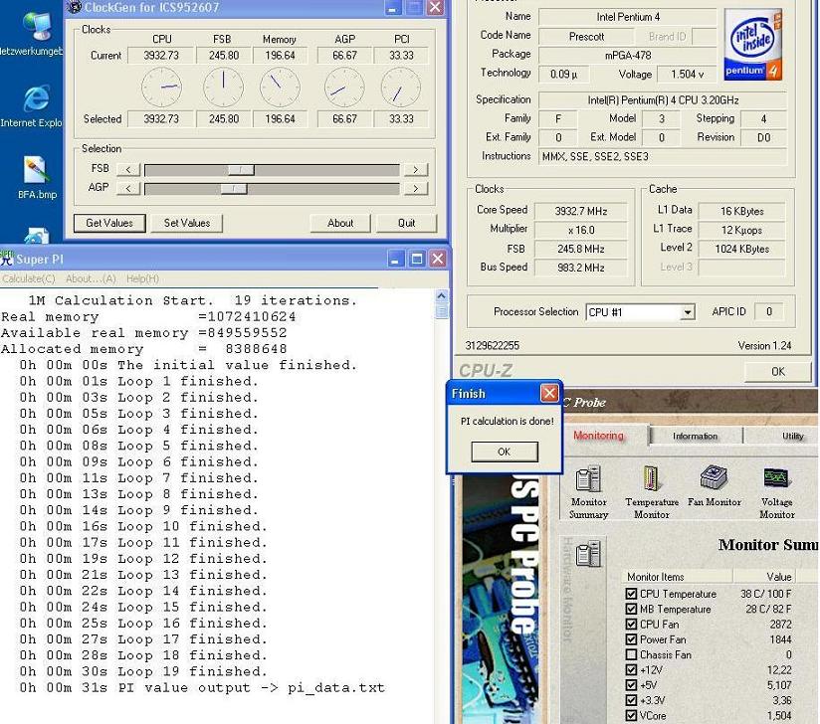Click the Multiplier value x 16.0
The height and width of the screenshot is (724, 820).
point(580,230)
